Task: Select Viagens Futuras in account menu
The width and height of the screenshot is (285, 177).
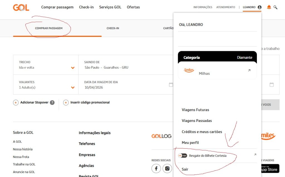Action: pyautogui.click(x=195, y=110)
